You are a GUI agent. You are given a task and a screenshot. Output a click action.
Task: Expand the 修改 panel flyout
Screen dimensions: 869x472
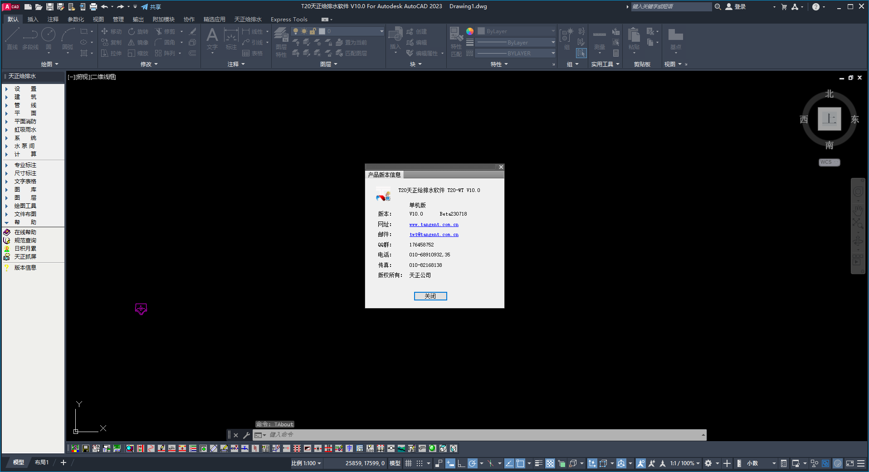tap(149, 64)
